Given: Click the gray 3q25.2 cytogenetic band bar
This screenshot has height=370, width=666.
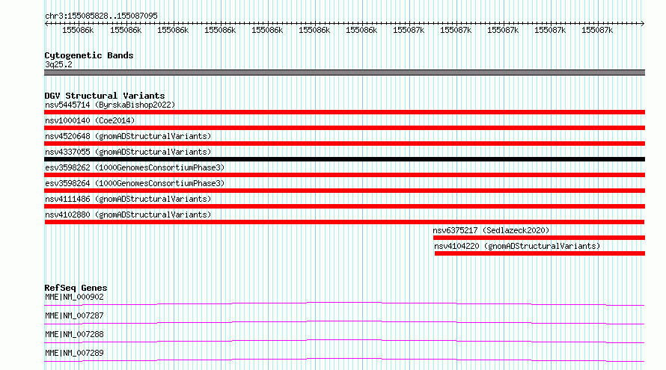Looking at the screenshot, I should pyautogui.click(x=344, y=73).
